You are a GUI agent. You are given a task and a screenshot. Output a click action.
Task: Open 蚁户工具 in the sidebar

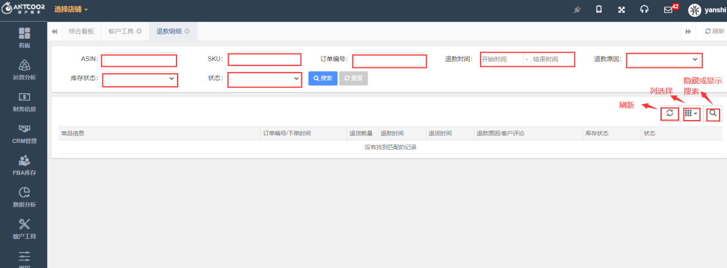24,229
